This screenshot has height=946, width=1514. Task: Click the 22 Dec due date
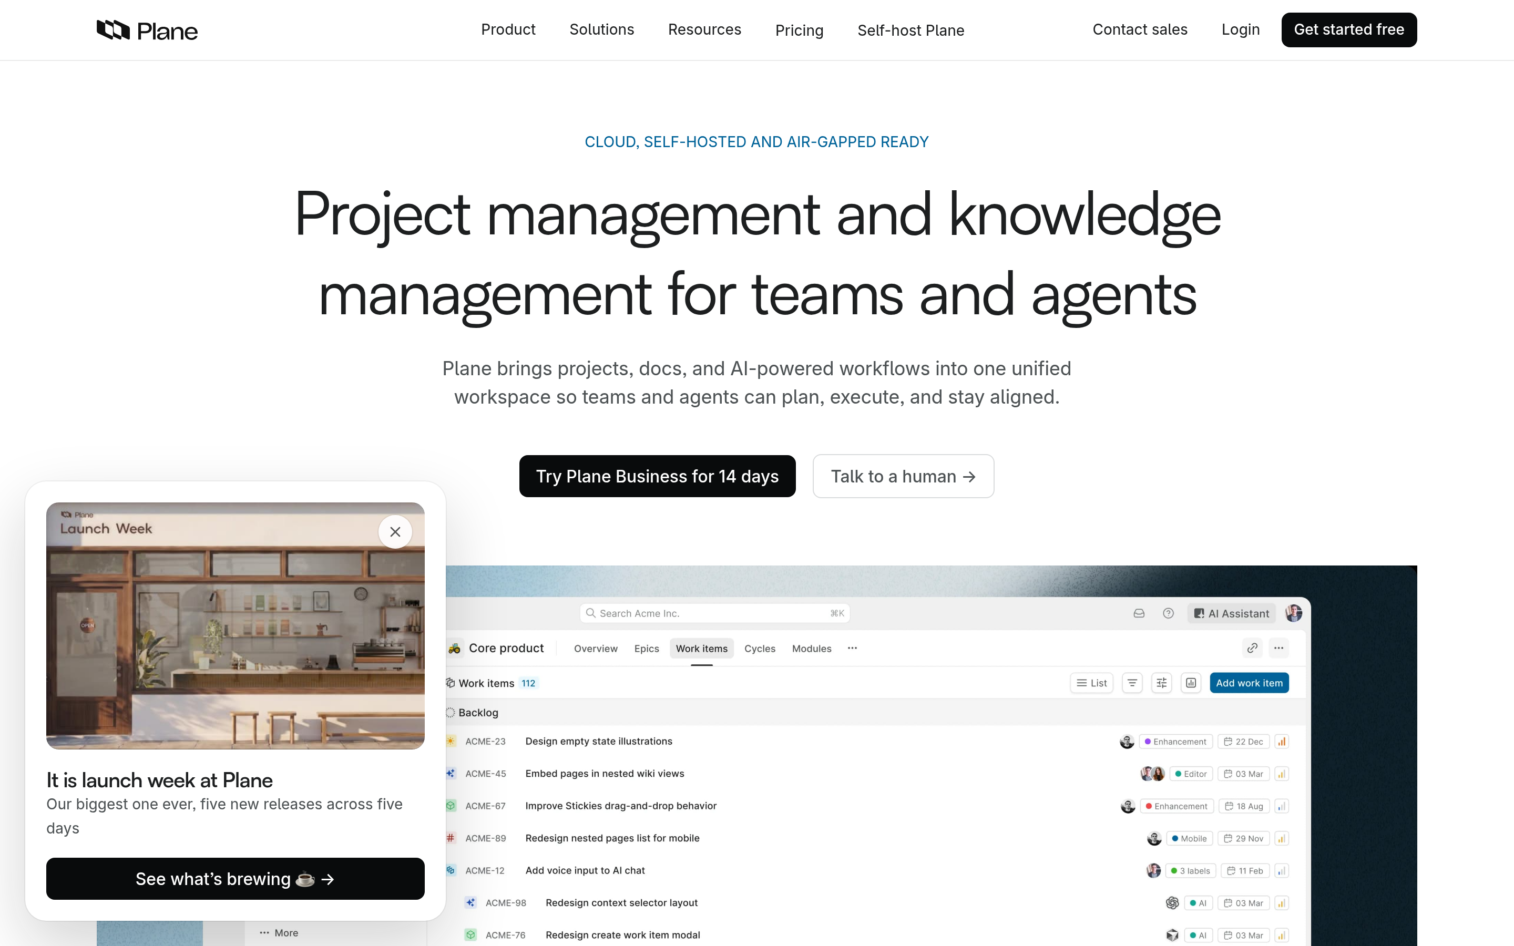point(1243,742)
